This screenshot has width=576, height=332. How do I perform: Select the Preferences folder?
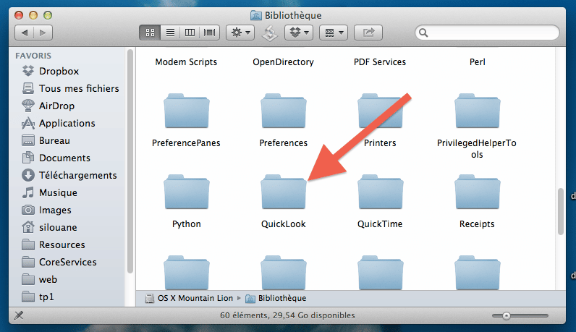point(283,111)
